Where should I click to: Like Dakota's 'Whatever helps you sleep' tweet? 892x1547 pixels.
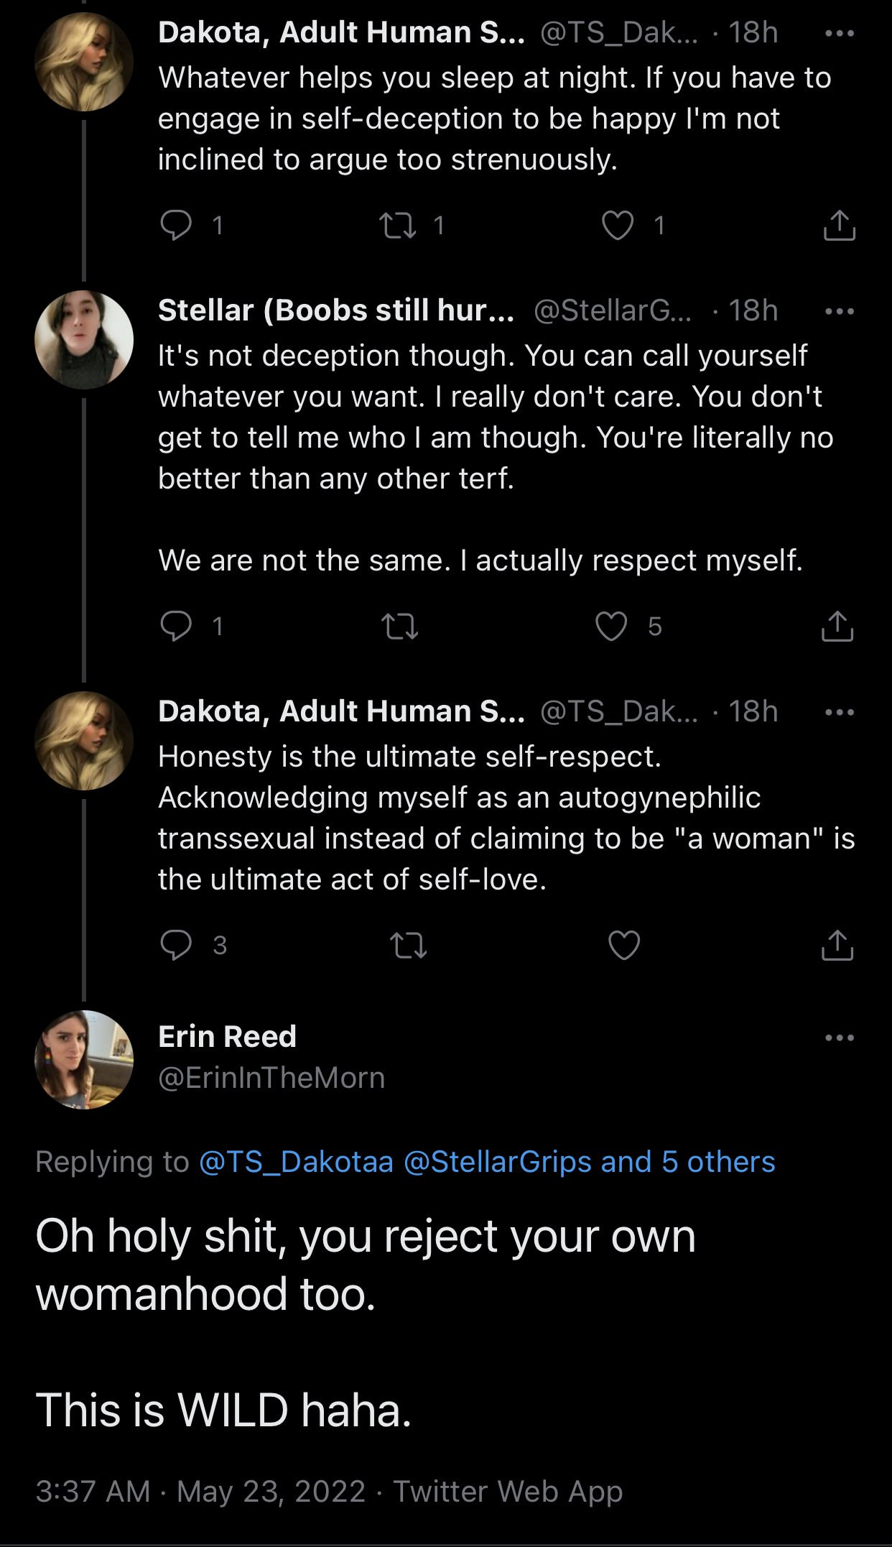point(618,225)
